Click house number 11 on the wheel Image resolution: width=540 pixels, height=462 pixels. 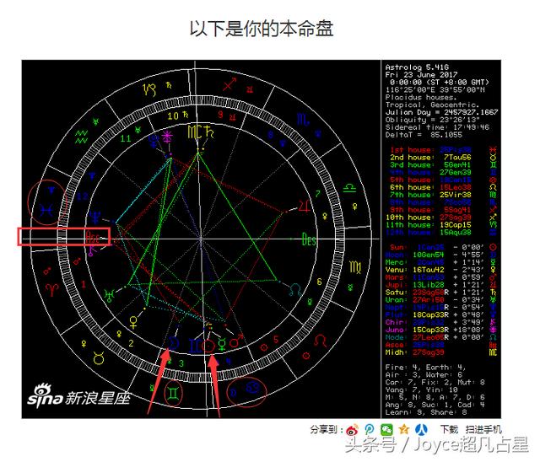pyautogui.click(x=126, y=138)
